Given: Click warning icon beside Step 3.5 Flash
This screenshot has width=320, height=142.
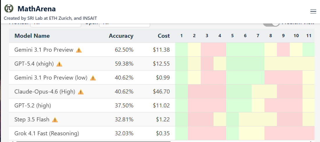Looking at the screenshot, I should (x=55, y=120).
